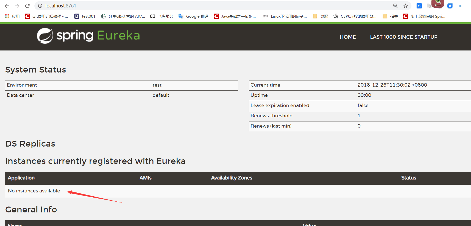Click the DS Replicas heading
Image resolution: width=471 pixels, height=226 pixels.
(30, 144)
